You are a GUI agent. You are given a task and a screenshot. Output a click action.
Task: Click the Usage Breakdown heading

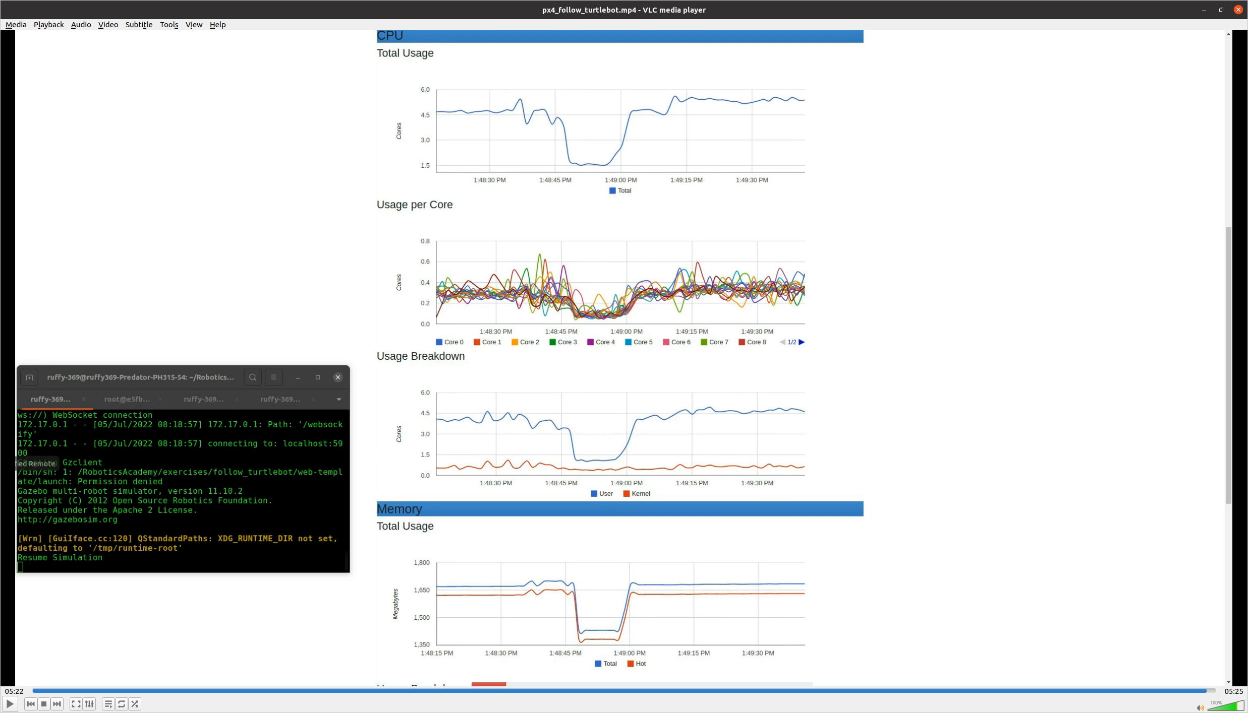click(420, 356)
